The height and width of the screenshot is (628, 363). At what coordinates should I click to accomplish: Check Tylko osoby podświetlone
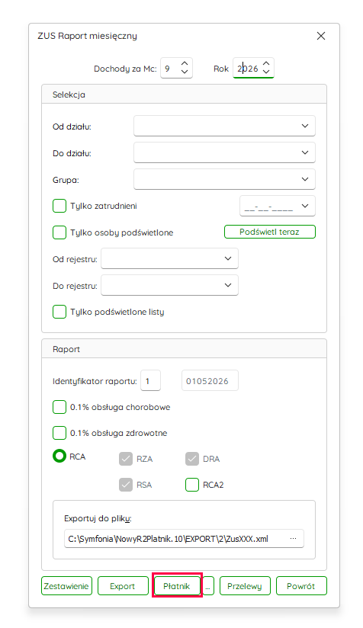(x=59, y=232)
